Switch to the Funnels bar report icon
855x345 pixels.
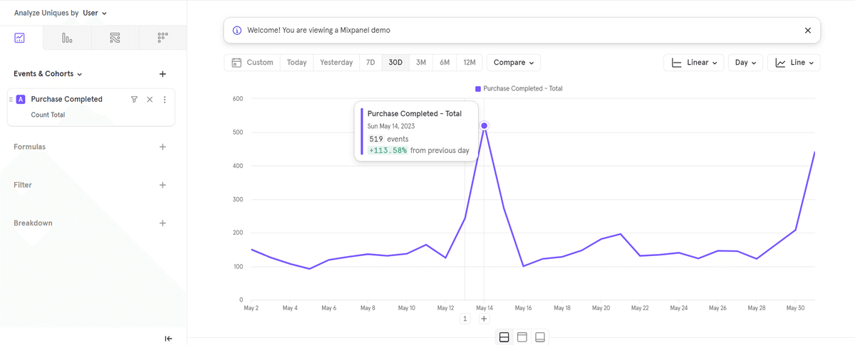point(67,38)
